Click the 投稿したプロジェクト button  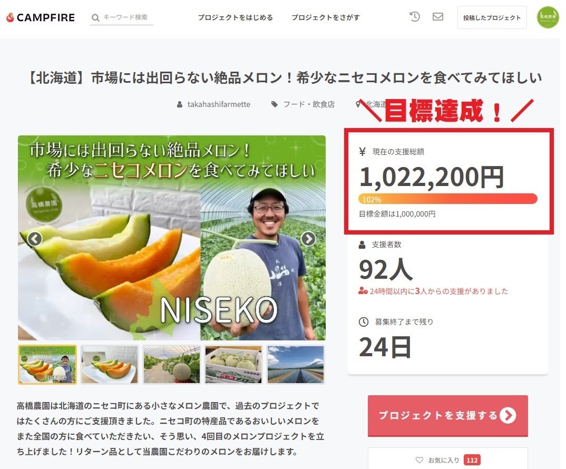[492, 17]
